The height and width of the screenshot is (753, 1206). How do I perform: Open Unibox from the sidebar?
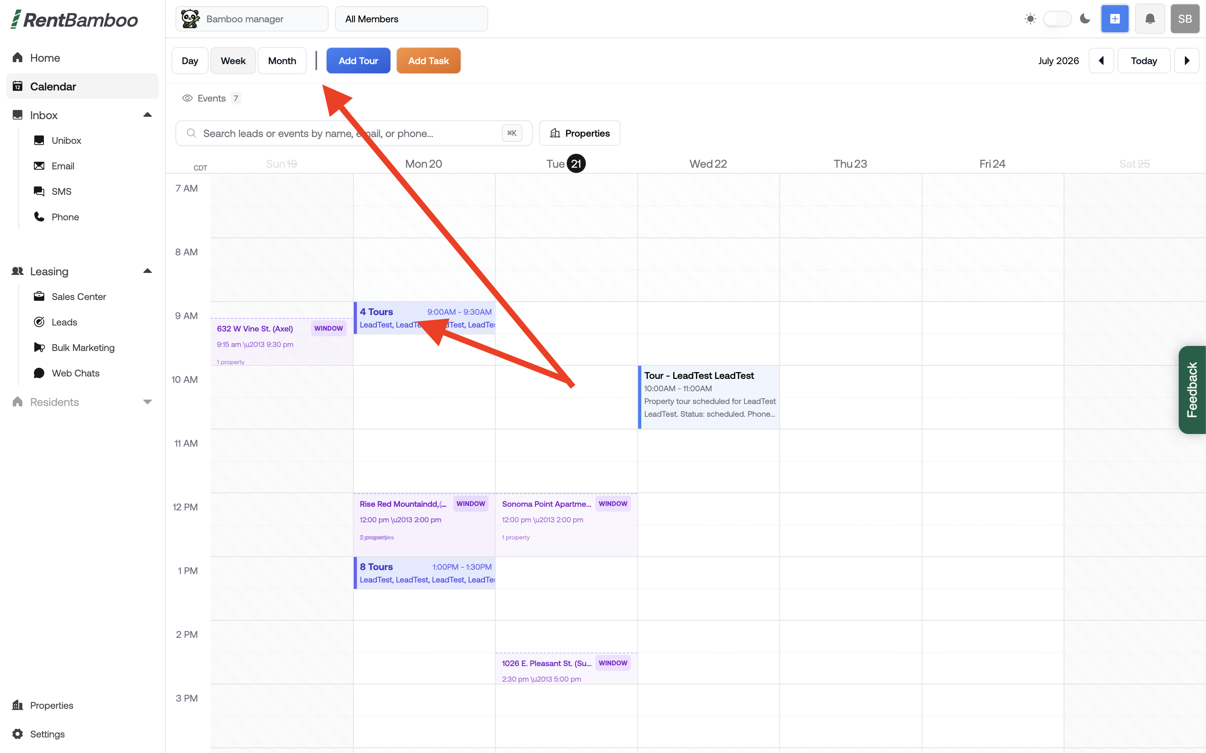coord(66,140)
